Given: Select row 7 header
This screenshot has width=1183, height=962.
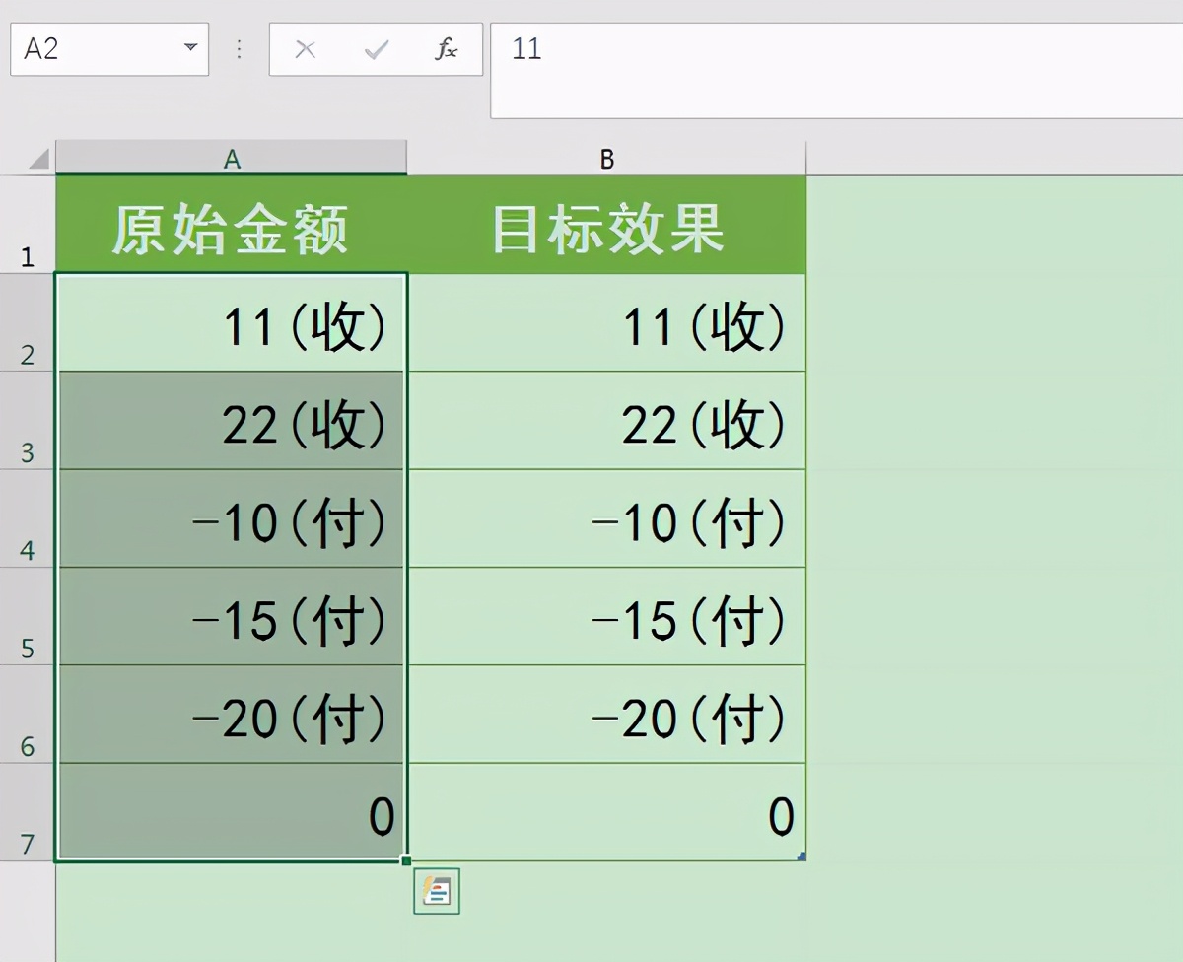Looking at the screenshot, I should (x=28, y=812).
